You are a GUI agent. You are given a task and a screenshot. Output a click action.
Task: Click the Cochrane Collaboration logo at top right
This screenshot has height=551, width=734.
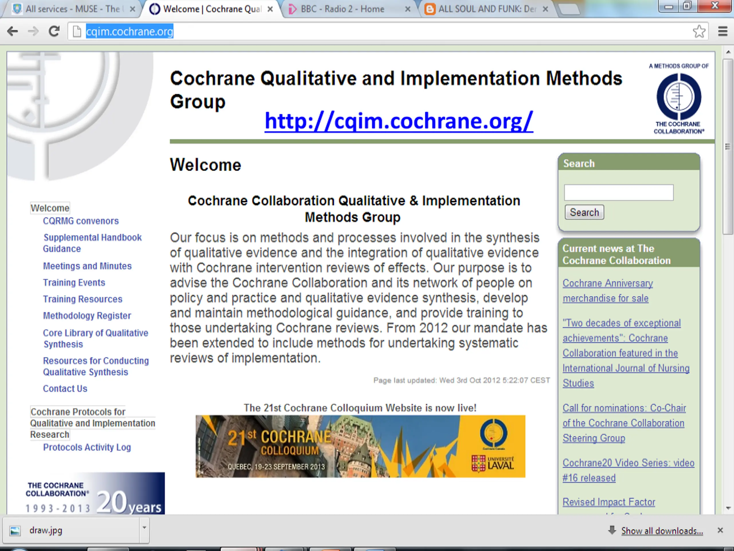679,99
